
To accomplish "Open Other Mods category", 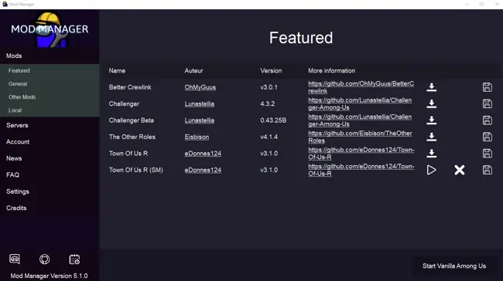I will point(22,97).
